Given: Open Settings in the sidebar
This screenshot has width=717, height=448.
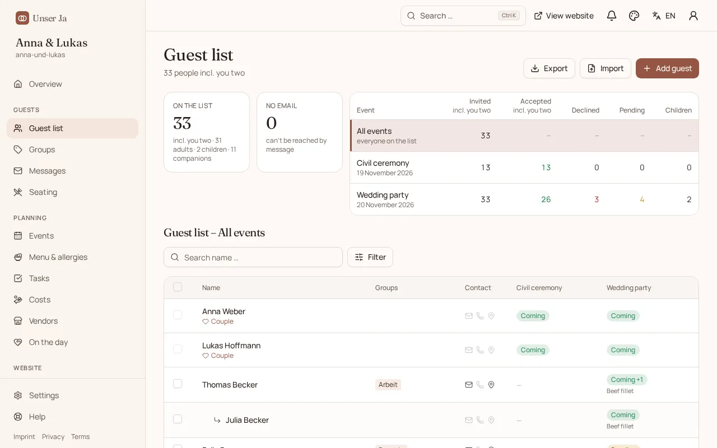Looking at the screenshot, I should tap(73, 395).
